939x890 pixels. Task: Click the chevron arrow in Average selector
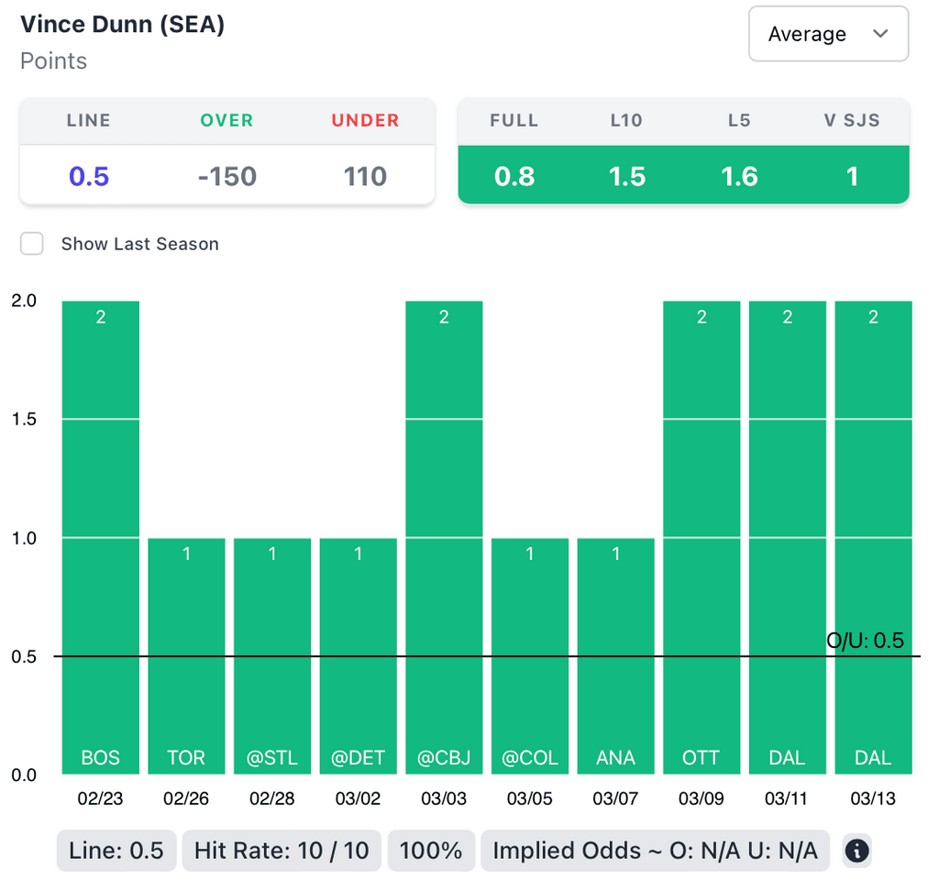[880, 34]
